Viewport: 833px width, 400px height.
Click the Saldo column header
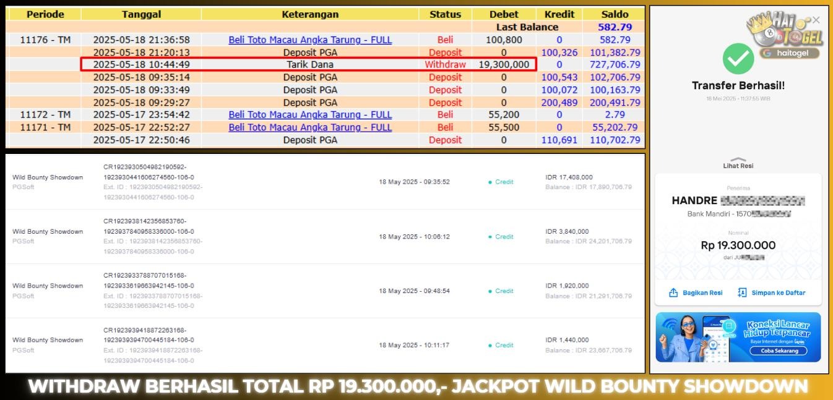(x=615, y=14)
